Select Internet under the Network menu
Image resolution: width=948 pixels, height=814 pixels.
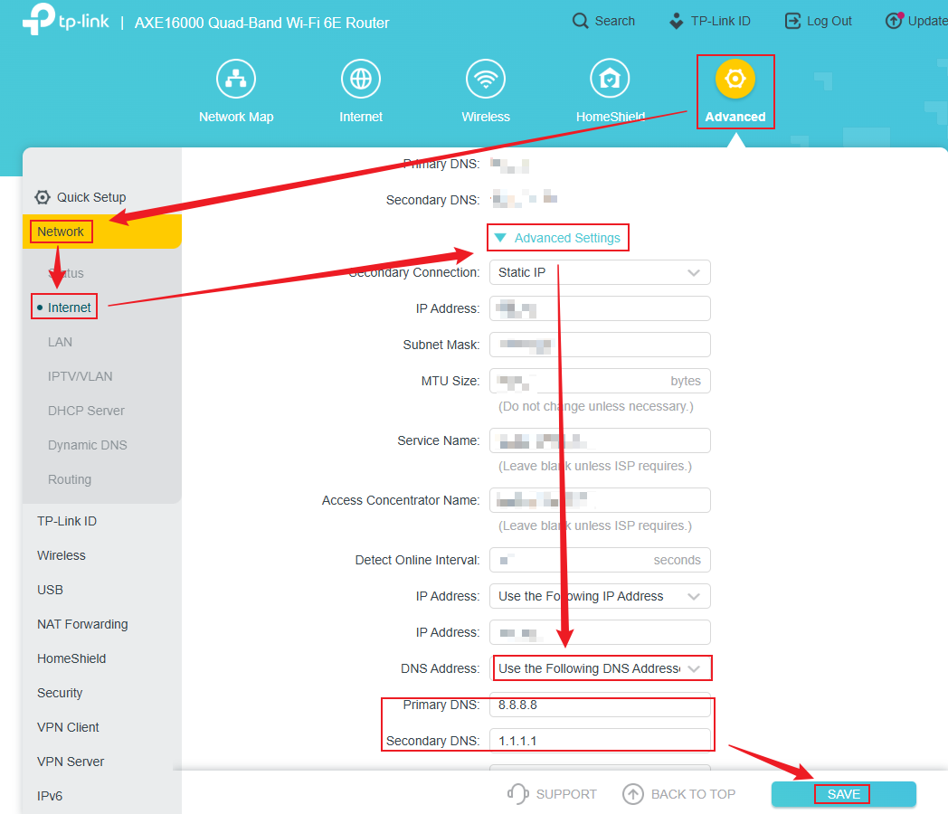click(63, 307)
